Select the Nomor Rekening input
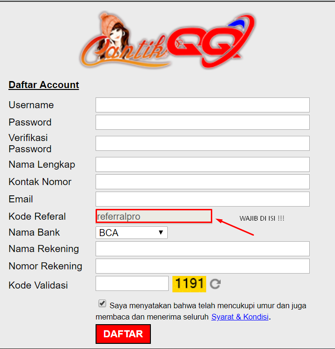The height and width of the screenshot is (349, 335). pyautogui.click(x=202, y=266)
